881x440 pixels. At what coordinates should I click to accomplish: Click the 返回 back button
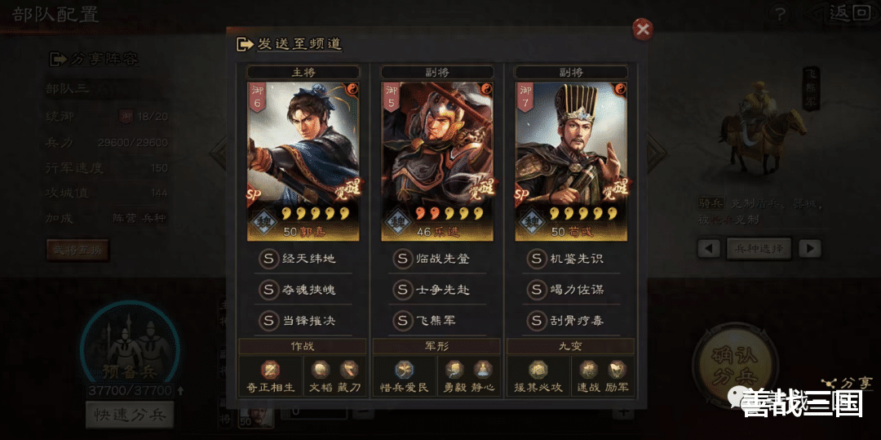849,14
